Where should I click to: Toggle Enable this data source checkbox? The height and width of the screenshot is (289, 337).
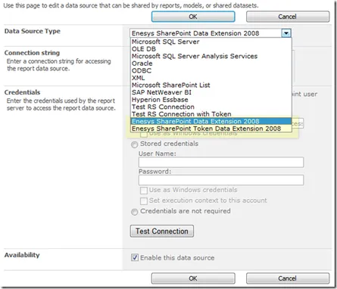pyautogui.click(x=135, y=257)
